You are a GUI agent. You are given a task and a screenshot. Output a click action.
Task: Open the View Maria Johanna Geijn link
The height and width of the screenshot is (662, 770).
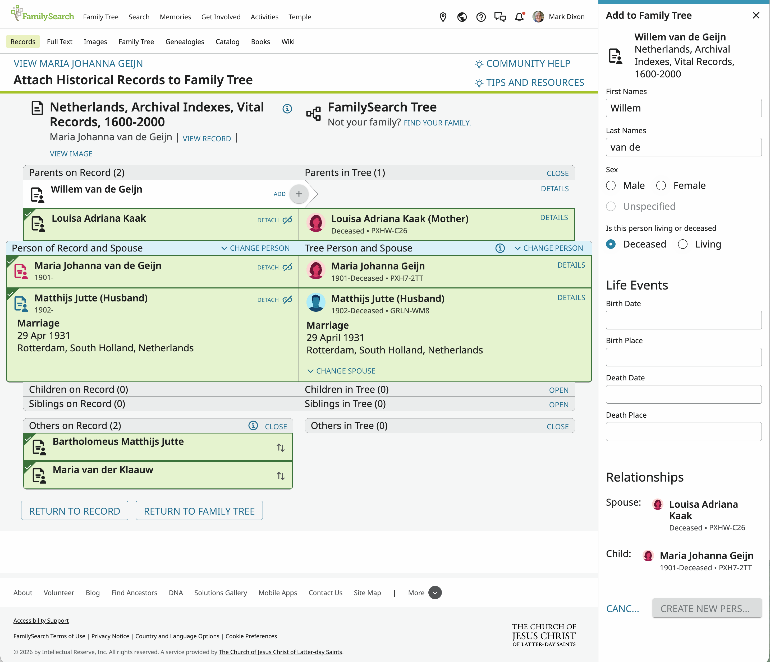click(78, 63)
